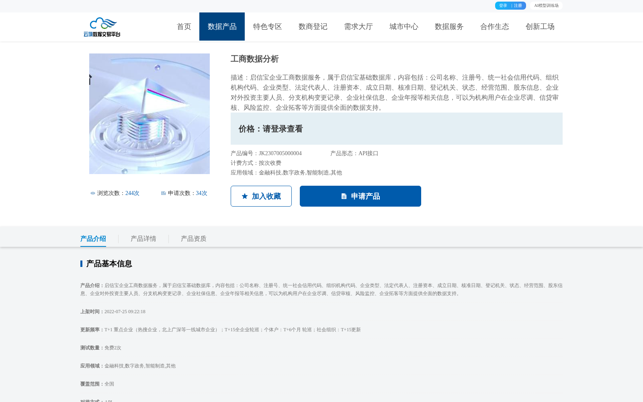
Task: Click the 应用领域 row in 产品基本信息
Action: 128,366
